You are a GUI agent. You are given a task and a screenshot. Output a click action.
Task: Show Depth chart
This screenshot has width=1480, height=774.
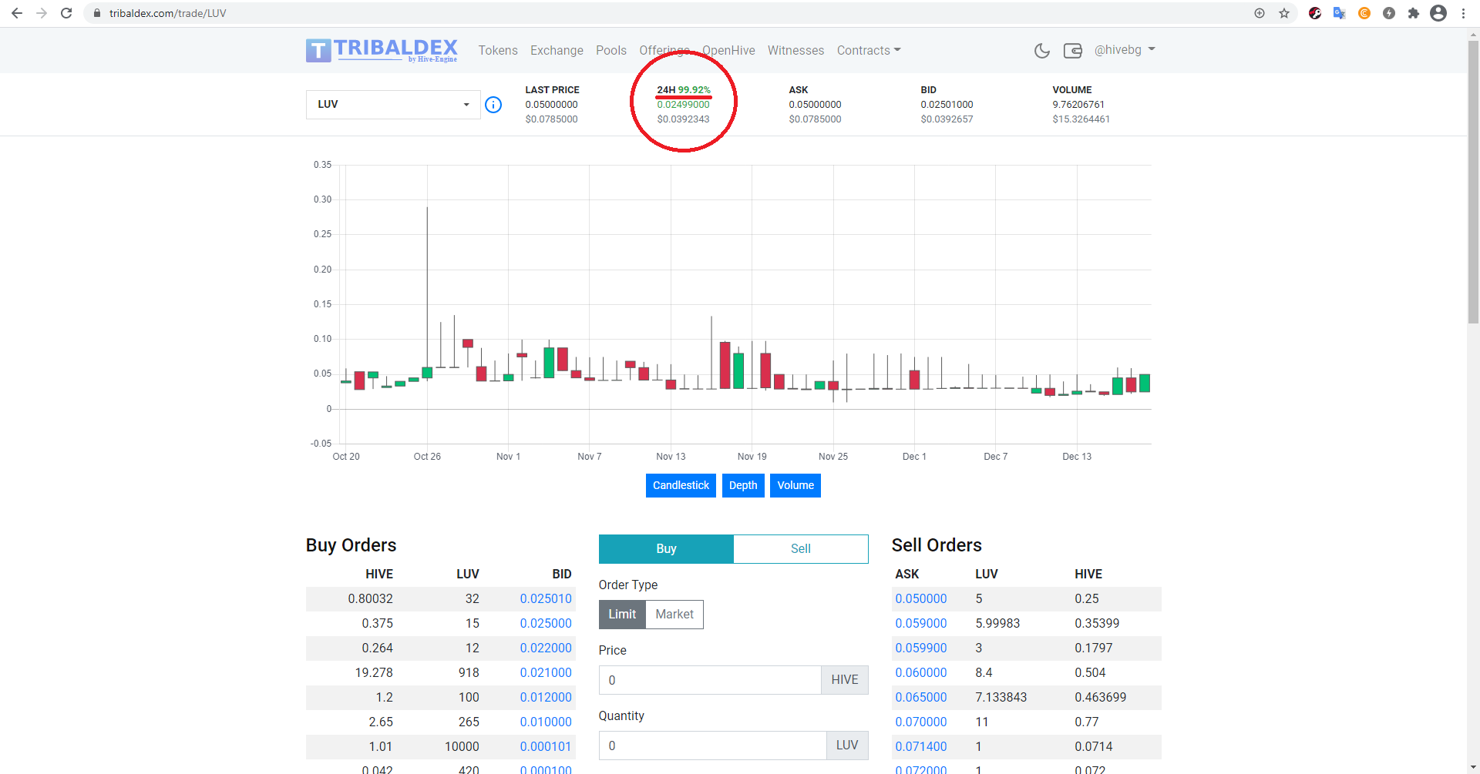[743, 485]
